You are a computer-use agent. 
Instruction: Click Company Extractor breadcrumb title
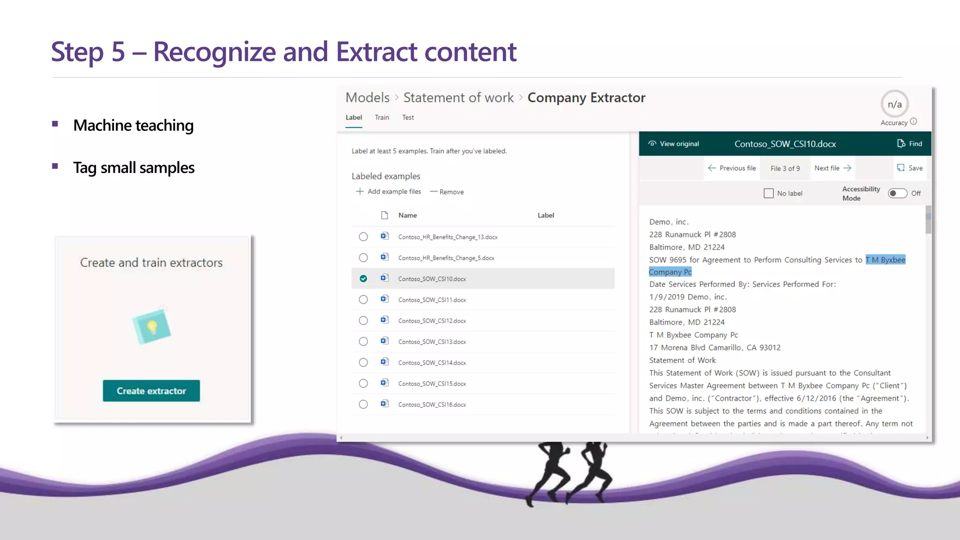pyautogui.click(x=586, y=97)
